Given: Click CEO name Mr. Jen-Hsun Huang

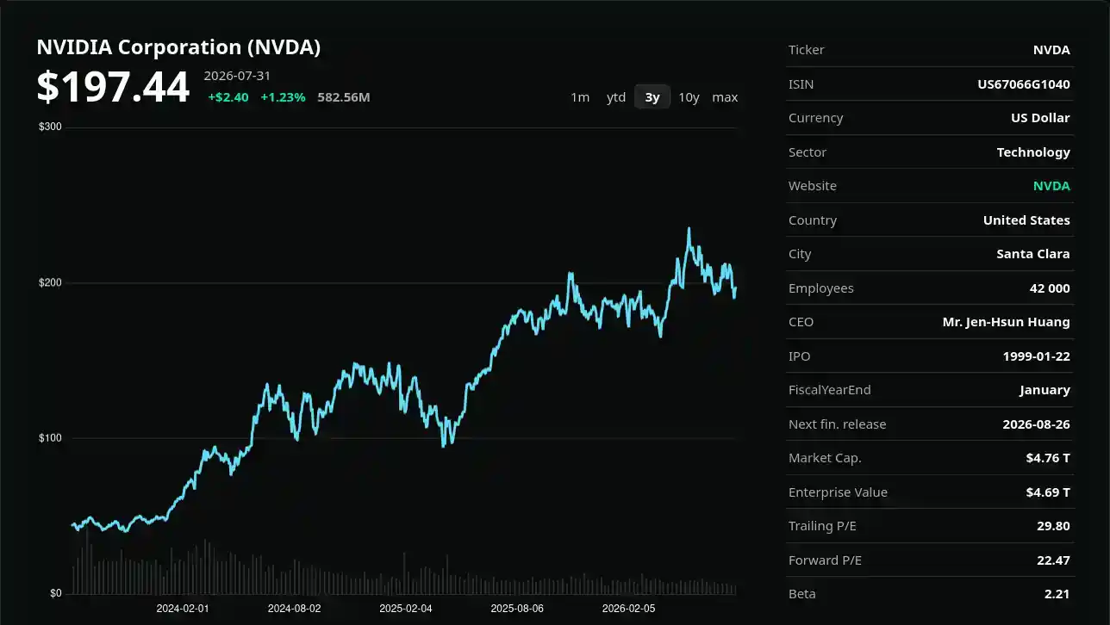Looking at the screenshot, I should [1007, 322].
